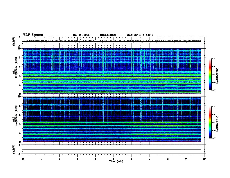Click the ch.1 color bar unit label

click(x=217, y=76)
